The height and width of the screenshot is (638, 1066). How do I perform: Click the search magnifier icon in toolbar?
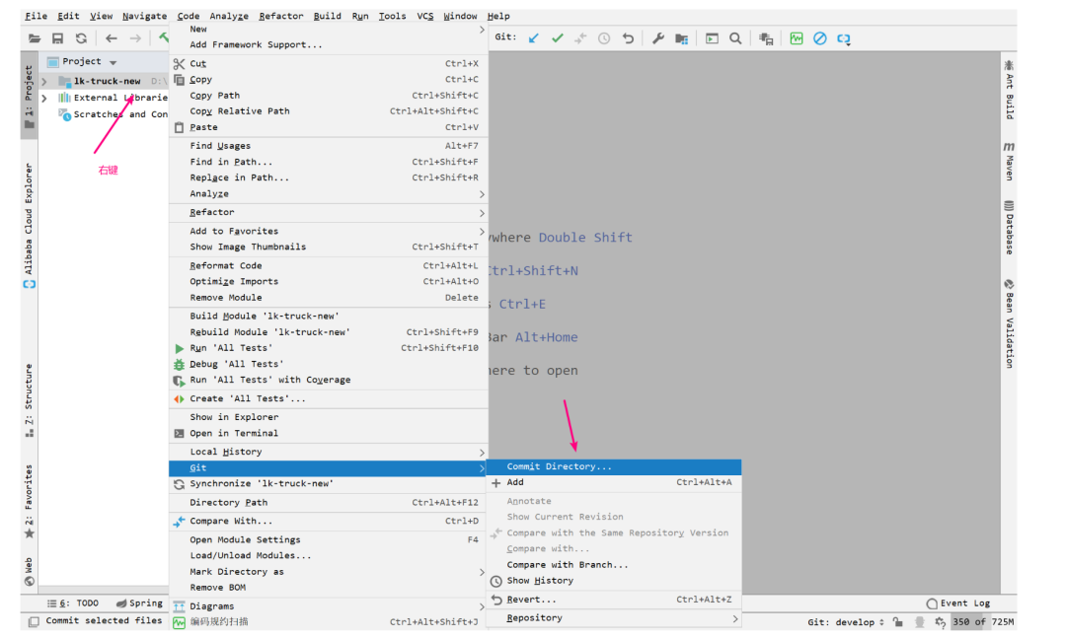tap(735, 38)
